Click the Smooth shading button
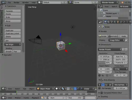Screen dimensions: 132x100 (8, 51)
